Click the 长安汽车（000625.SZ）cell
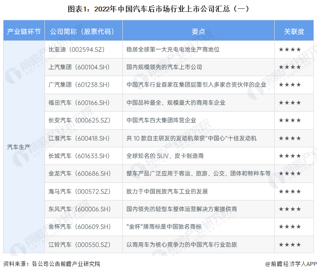 coord(84,120)
